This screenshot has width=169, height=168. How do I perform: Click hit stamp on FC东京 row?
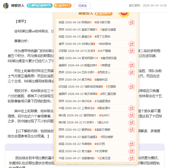(132, 51)
